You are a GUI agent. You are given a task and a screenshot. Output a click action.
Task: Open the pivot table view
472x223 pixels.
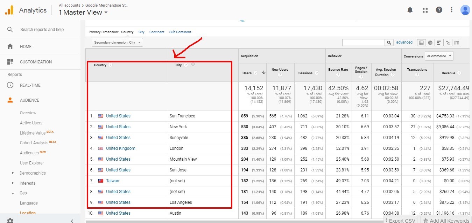(x=457, y=43)
